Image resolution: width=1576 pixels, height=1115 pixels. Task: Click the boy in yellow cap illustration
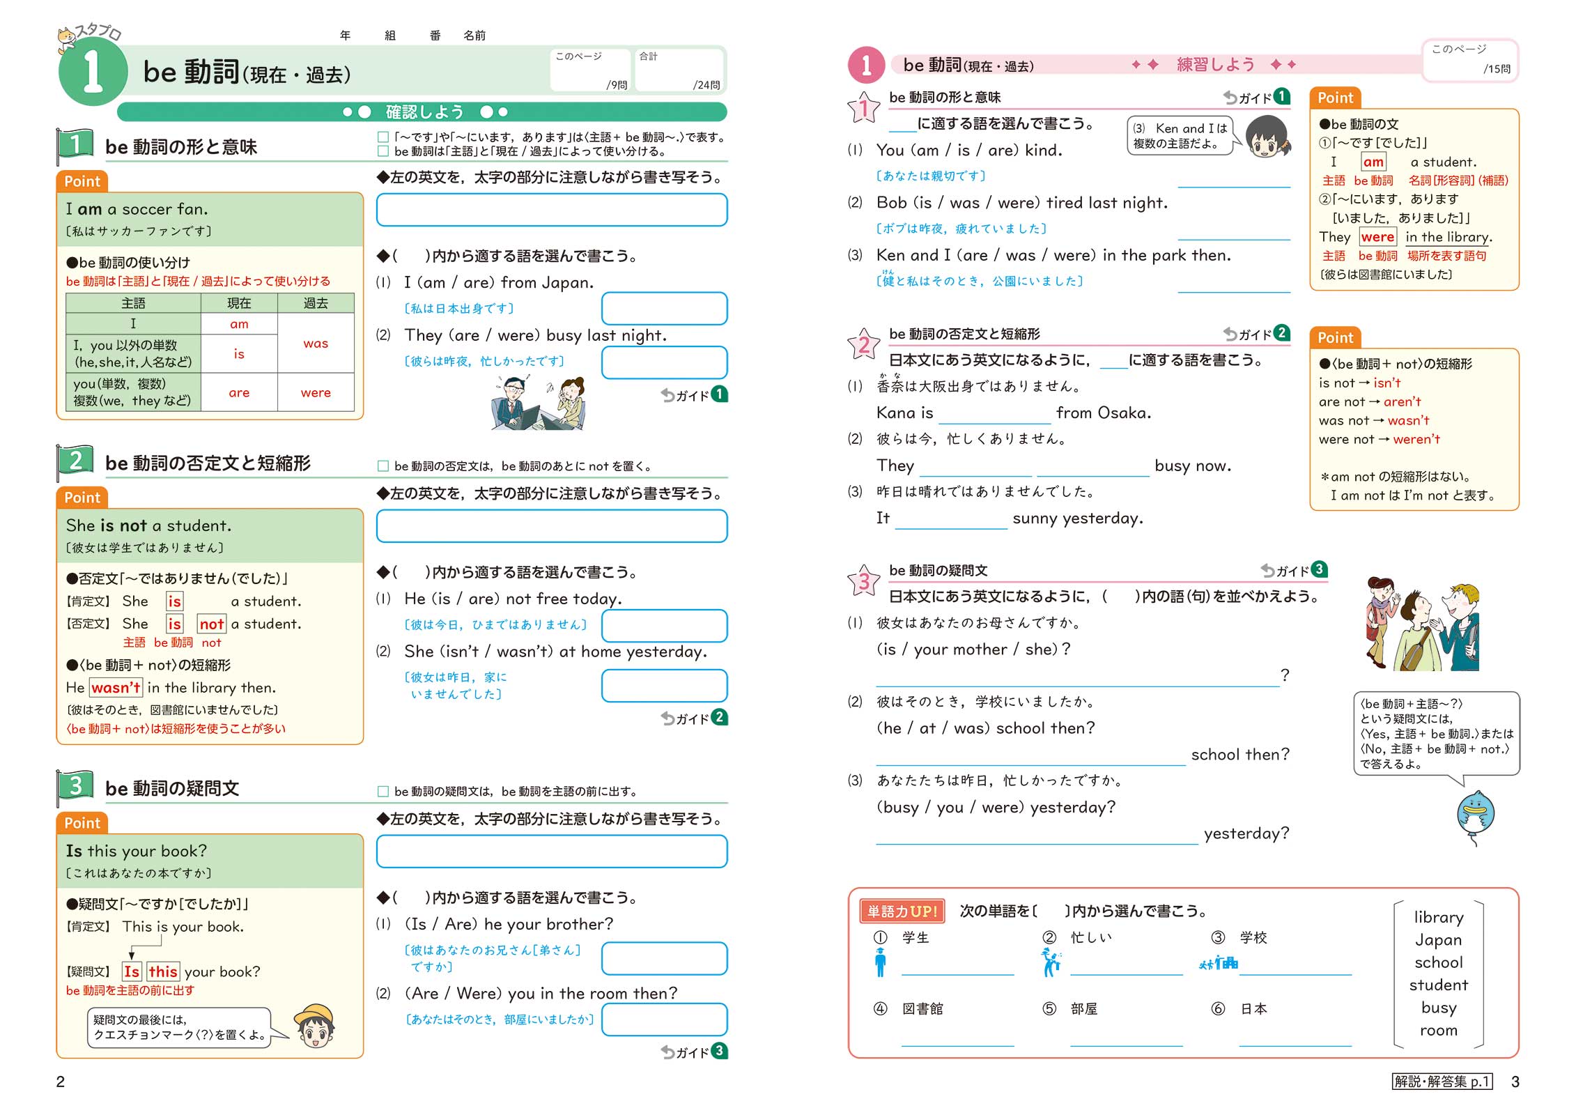(x=315, y=1026)
